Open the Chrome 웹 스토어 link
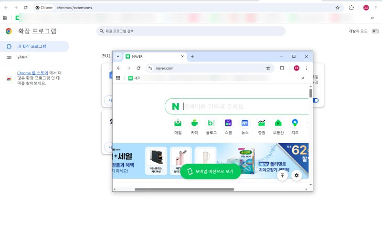Image resolution: width=382 pixels, height=227 pixels. point(32,73)
